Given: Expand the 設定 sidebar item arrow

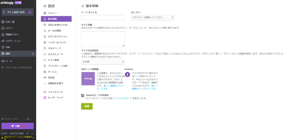Looking at the screenshot, I should coord(33,54).
